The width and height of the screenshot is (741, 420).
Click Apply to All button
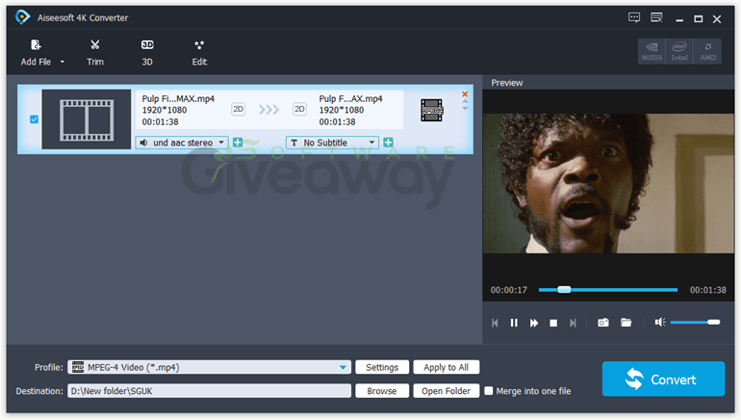pyautogui.click(x=447, y=367)
